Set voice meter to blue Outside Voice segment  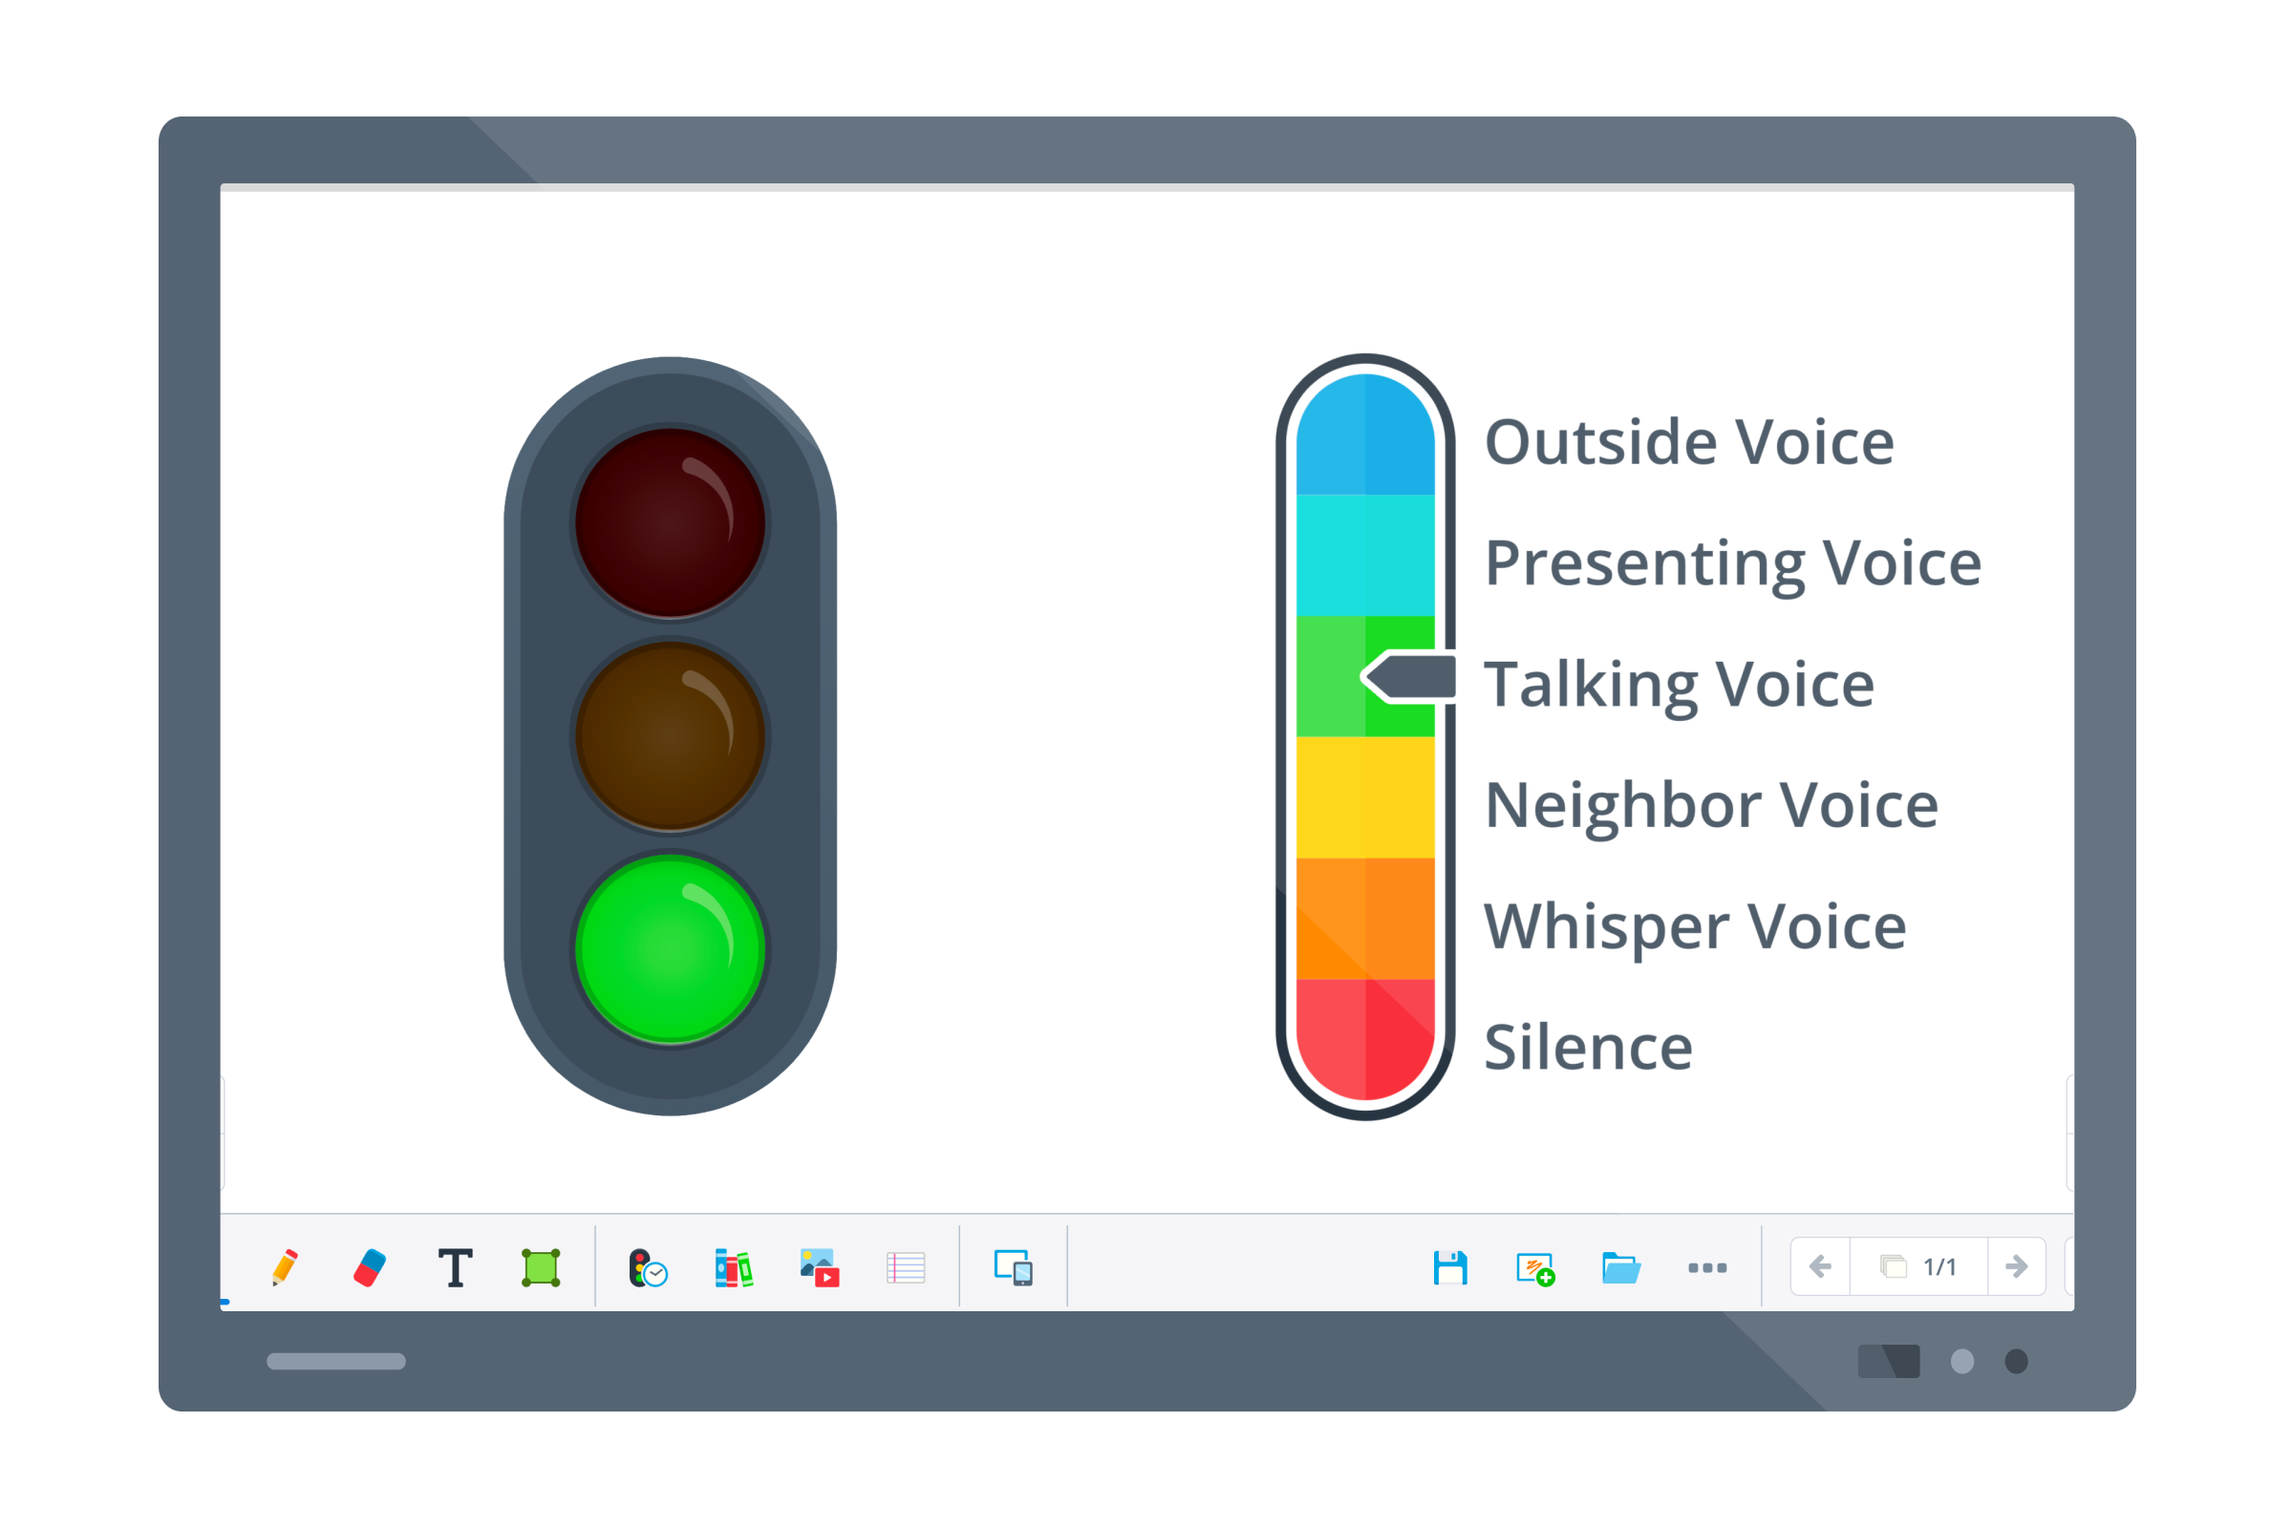tap(1366, 435)
